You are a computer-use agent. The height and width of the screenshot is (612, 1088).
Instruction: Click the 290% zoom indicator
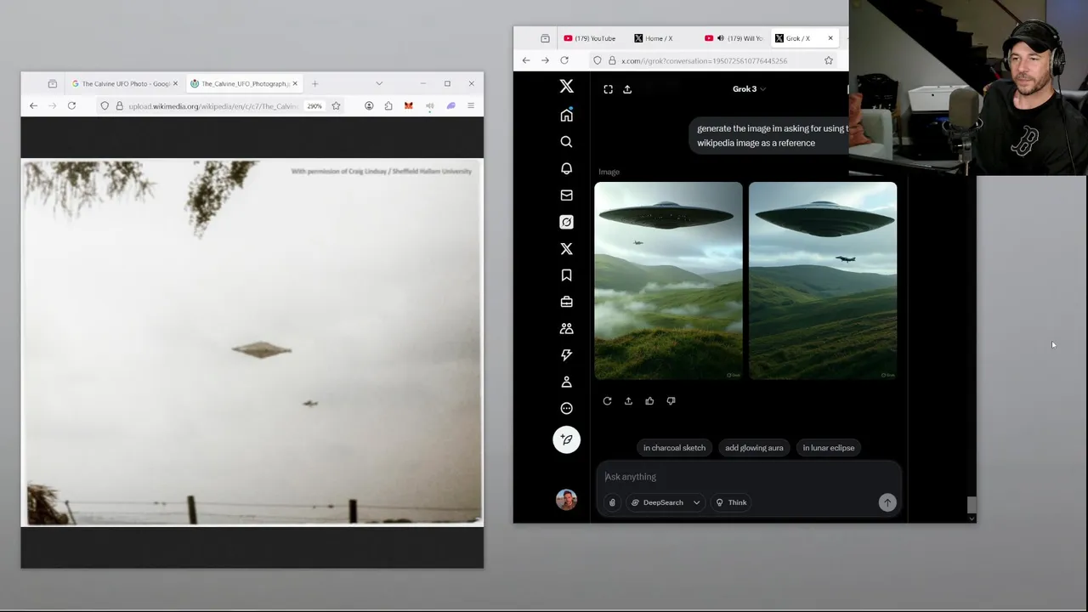pos(314,106)
